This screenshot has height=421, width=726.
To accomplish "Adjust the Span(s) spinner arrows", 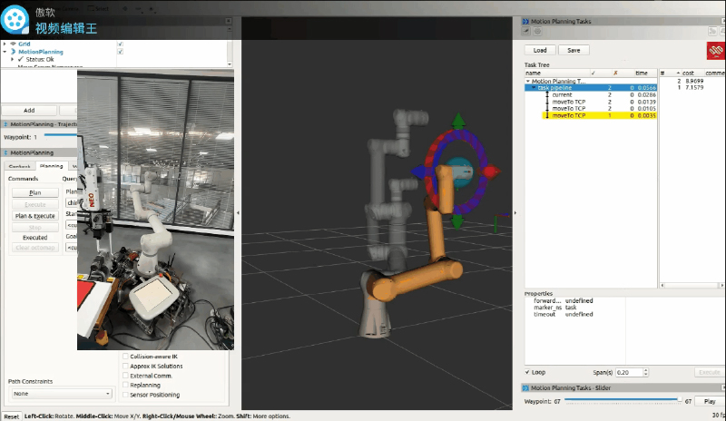I will point(645,372).
